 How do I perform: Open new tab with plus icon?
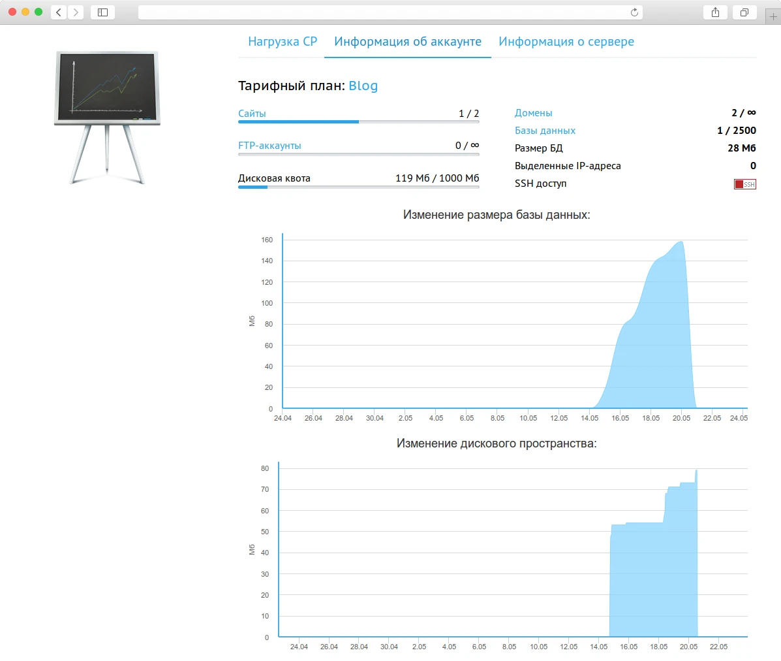click(x=773, y=16)
